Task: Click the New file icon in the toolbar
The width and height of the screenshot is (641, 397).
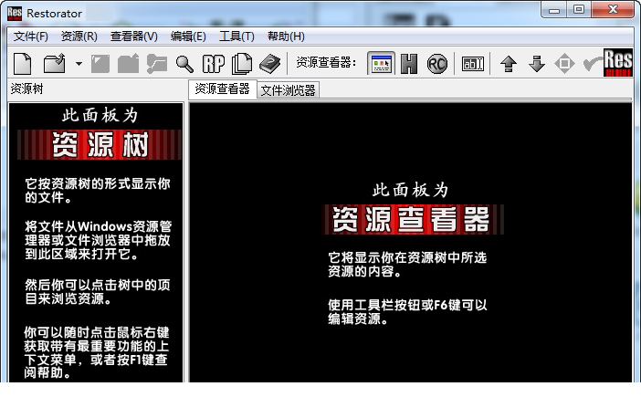Action: tap(23, 64)
